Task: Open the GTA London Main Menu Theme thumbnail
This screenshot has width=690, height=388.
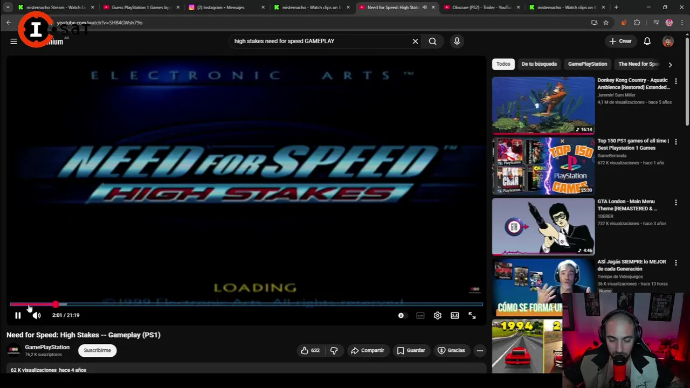Action: click(x=543, y=226)
